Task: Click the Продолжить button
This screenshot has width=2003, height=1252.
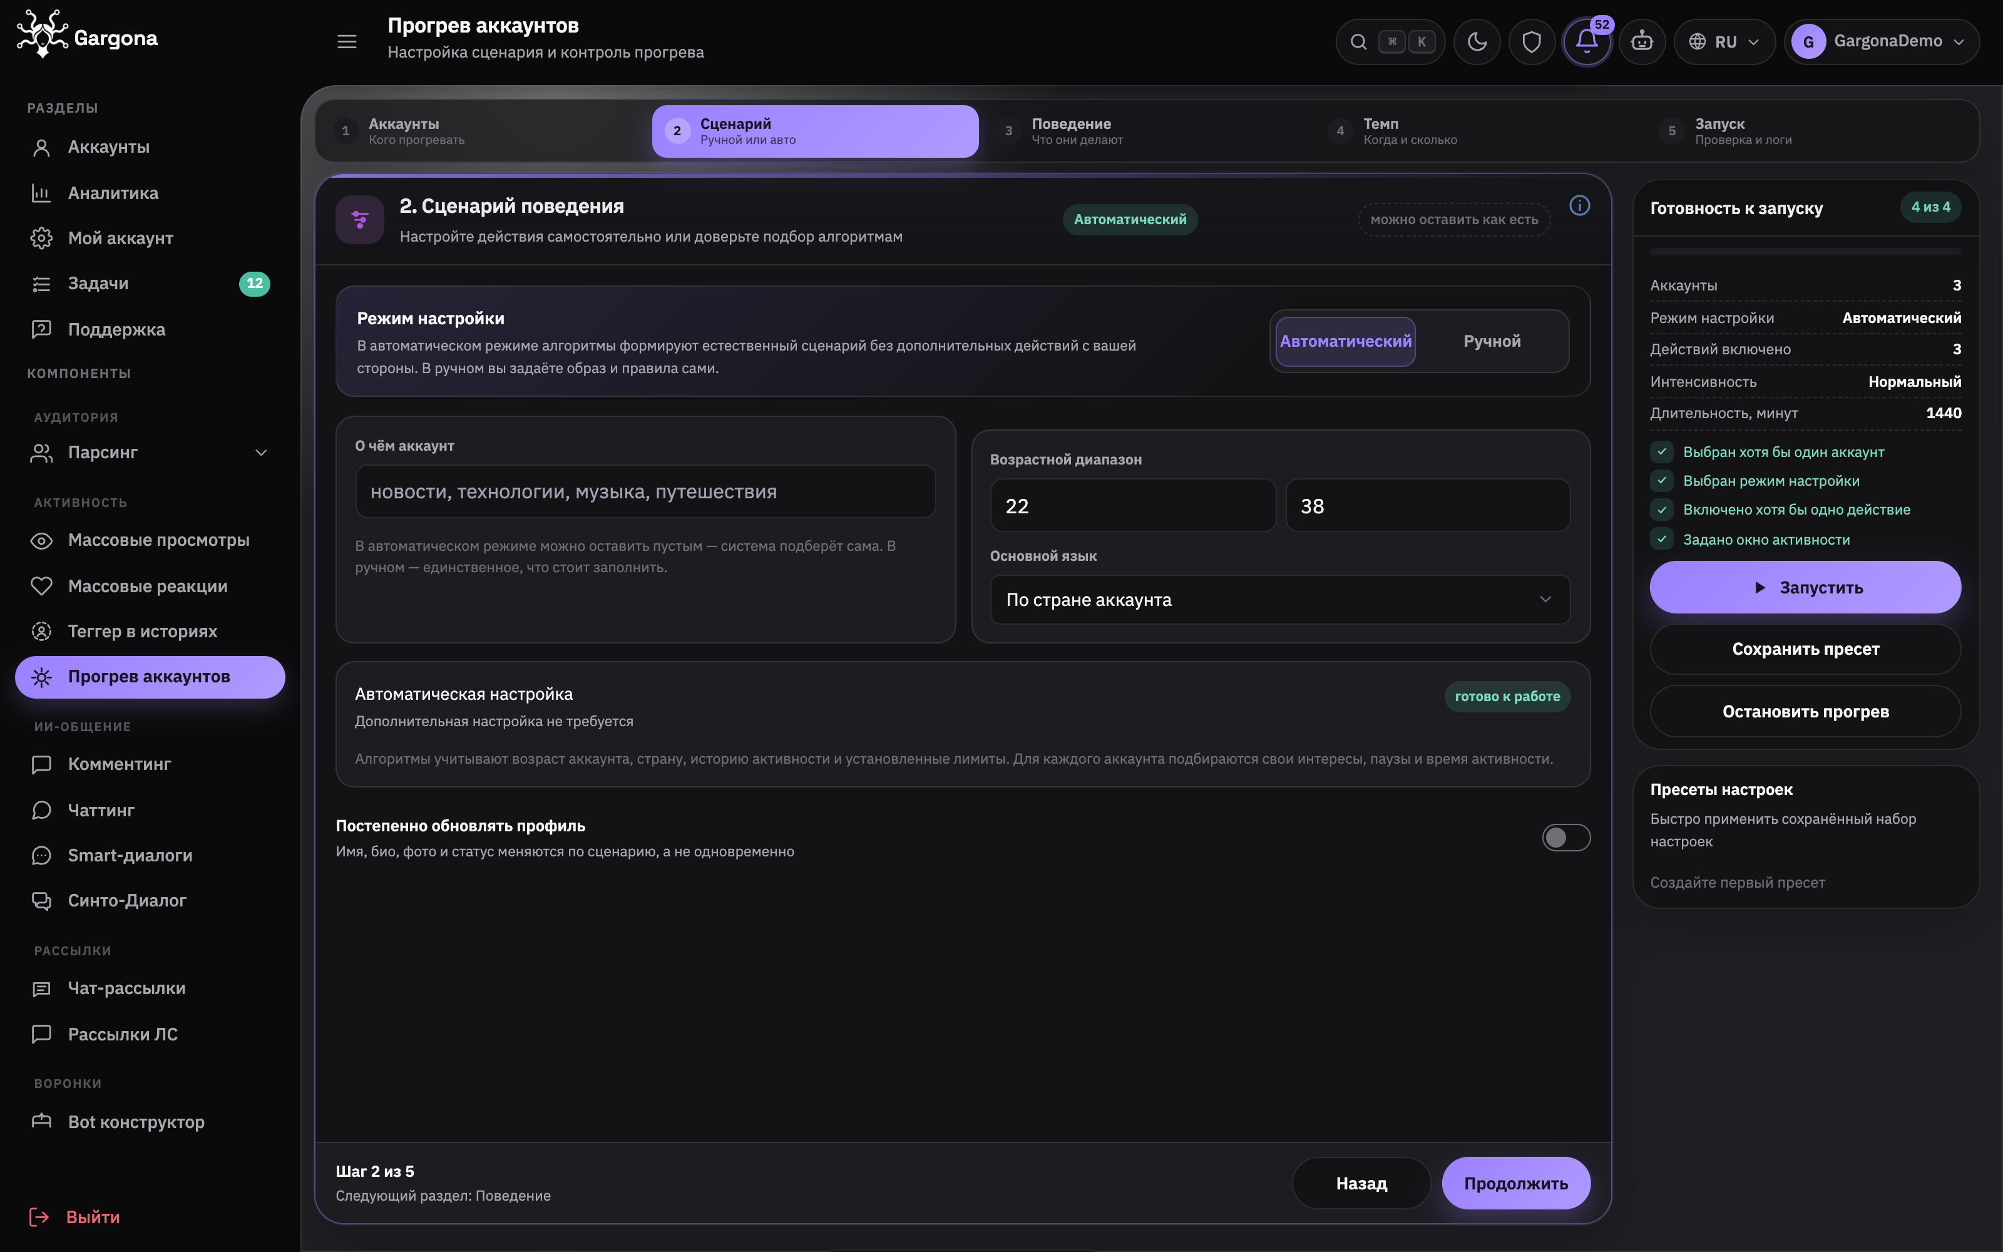Action: [1515, 1183]
